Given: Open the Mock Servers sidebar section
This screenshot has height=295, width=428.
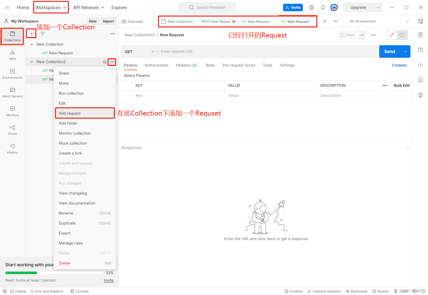Looking at the screenshot, I should (x=13, y=93).
